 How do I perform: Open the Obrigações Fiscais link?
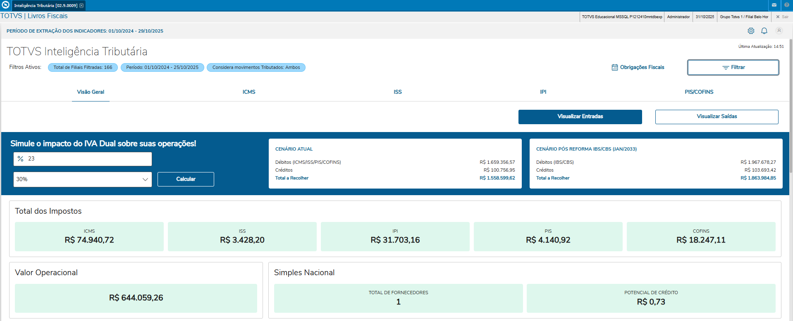(x=638, y=67)
